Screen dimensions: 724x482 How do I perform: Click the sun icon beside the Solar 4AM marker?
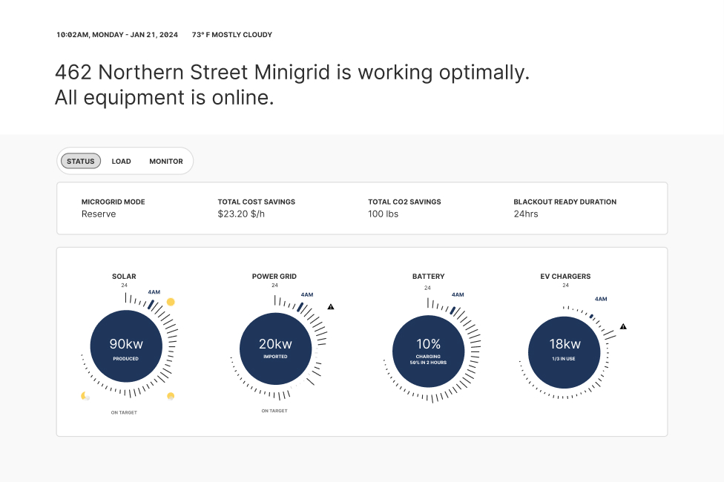coord(171,302)
